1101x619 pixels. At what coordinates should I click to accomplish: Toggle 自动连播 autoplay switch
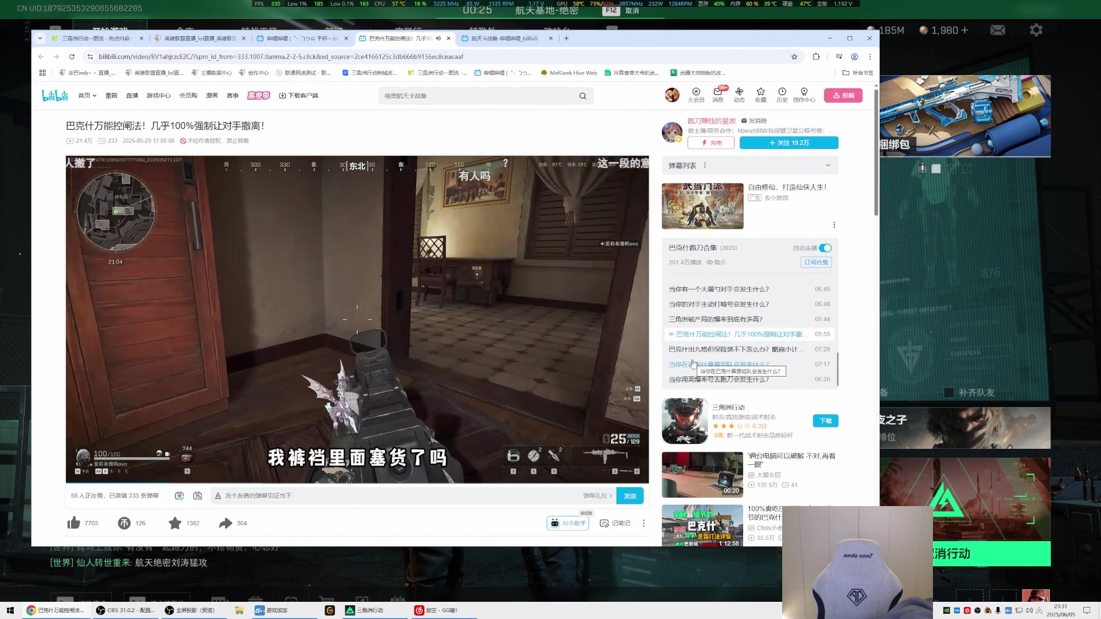click(825, 248)
